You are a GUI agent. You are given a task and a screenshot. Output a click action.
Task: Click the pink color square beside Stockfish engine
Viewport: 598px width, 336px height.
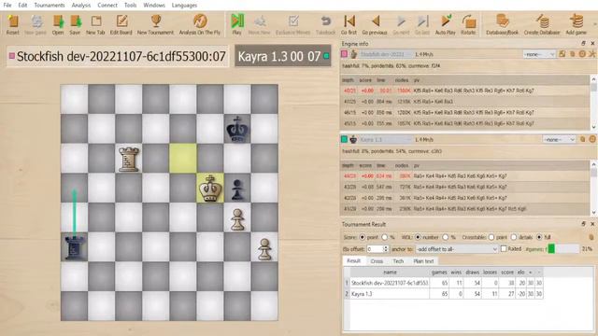[x=344, y=54]
